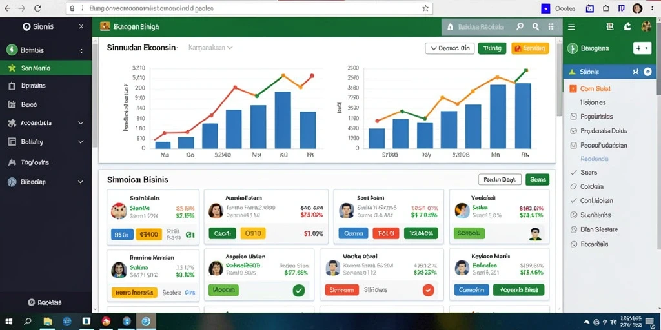
Task: Click Bepdats at the sidebar bottom
Action: pos(45,302)
